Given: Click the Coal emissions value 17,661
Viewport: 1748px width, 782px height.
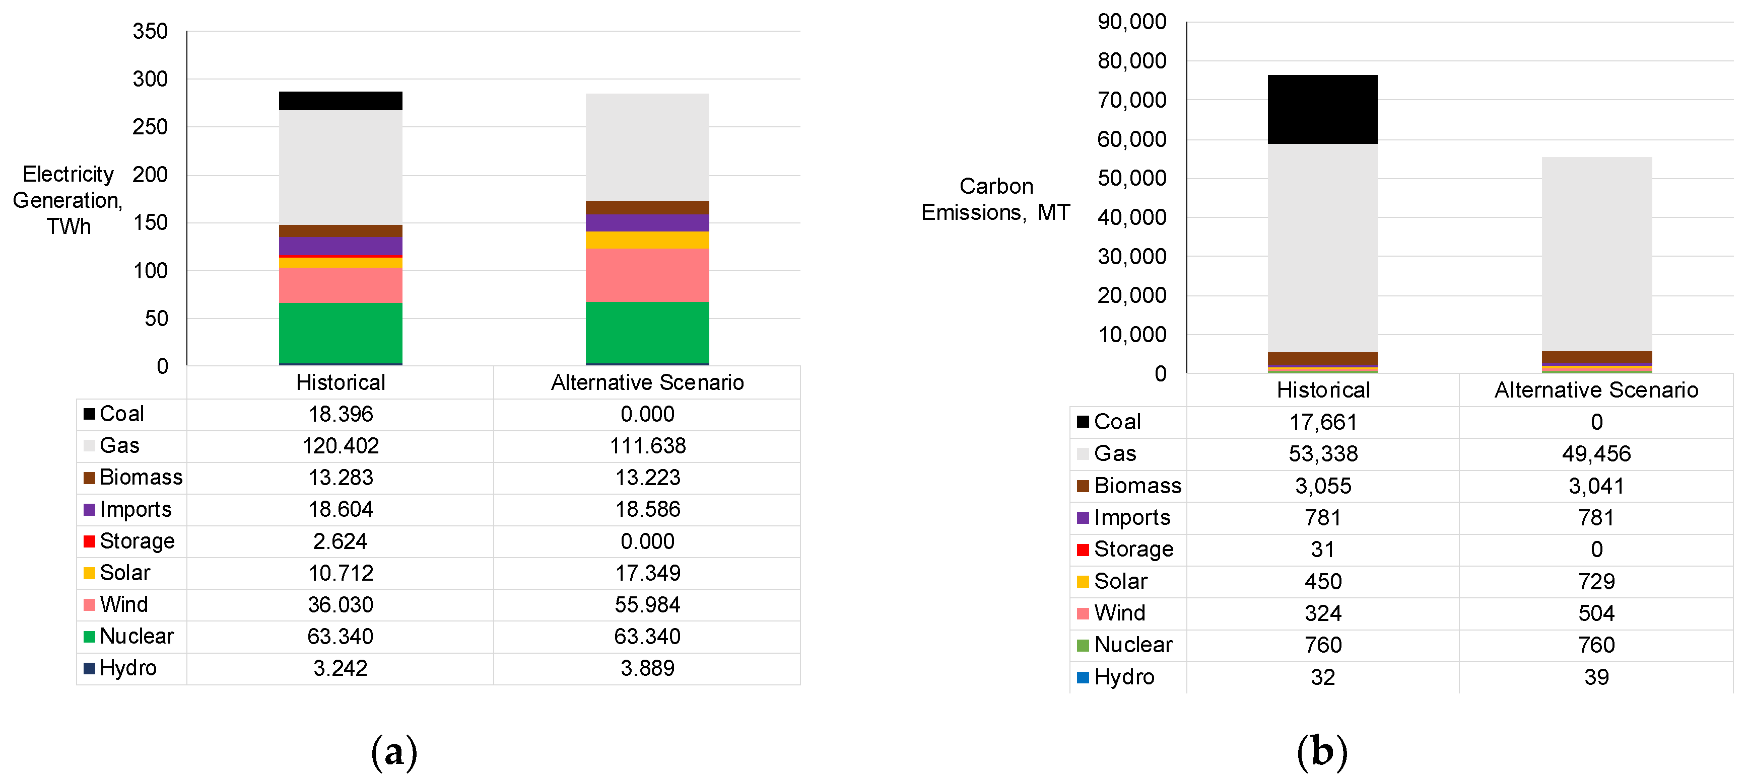Looking at the screenshot, I should click(x=1322, y=422).
